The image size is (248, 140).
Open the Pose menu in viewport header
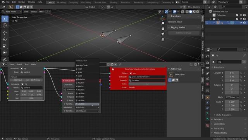tap(41, 12)
